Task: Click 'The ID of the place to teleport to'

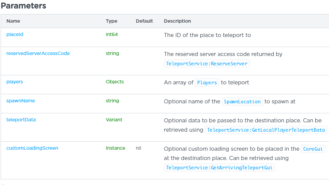Action: click(207, 35)
